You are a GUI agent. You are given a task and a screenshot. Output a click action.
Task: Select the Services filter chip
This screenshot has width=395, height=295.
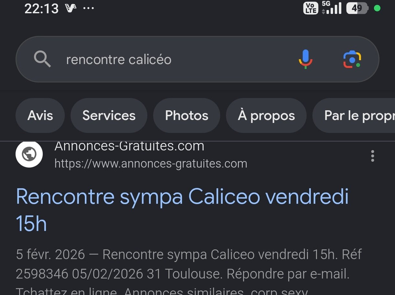click(109, 115)
